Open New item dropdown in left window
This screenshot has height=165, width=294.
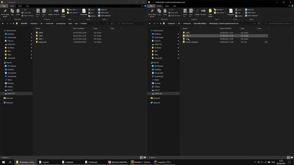73,10
